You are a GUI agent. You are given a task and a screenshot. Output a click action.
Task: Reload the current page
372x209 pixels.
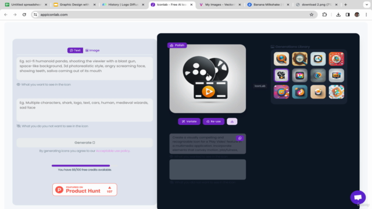pyautogui.click(x=24, y=15)
